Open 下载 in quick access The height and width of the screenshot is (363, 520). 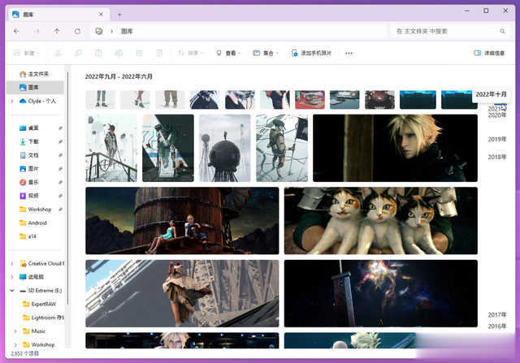click(x=35, y=141)
